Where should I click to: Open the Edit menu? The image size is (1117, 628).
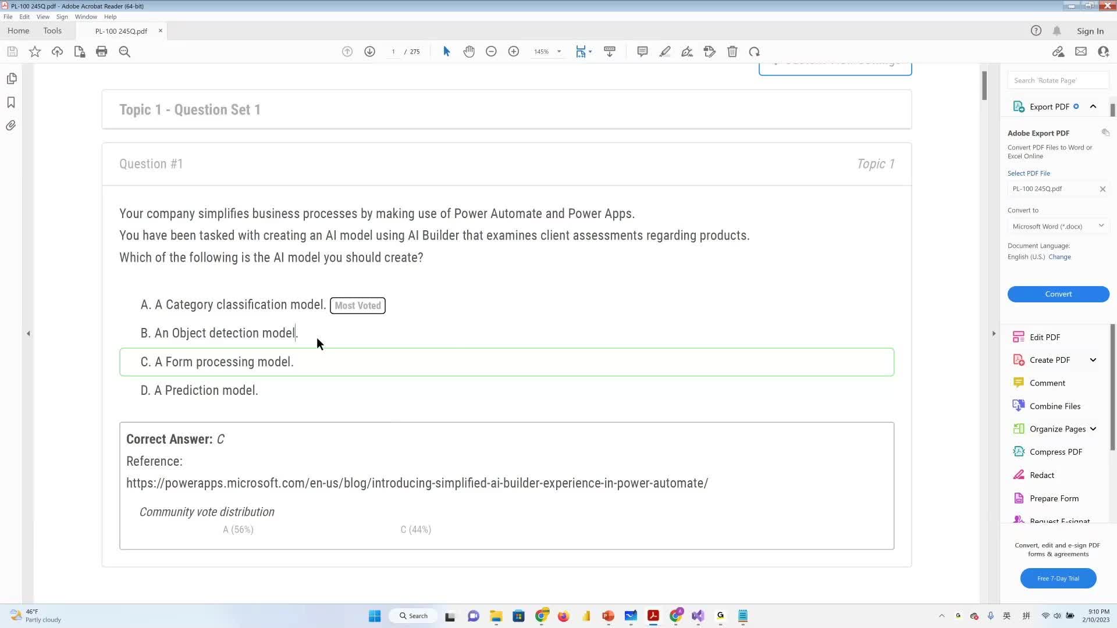pos(24,17)
